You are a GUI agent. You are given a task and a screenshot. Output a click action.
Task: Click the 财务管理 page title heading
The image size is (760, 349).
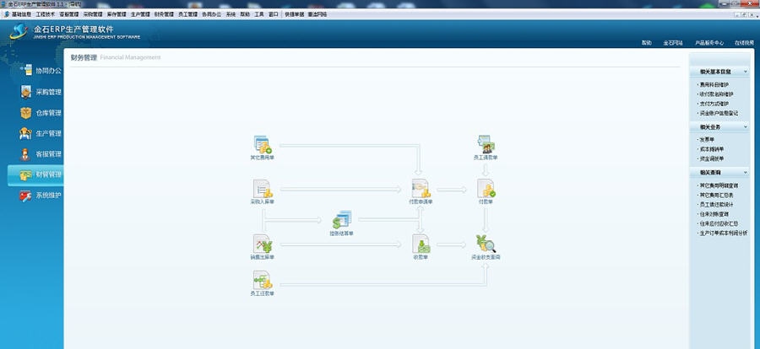click(84, 57)
